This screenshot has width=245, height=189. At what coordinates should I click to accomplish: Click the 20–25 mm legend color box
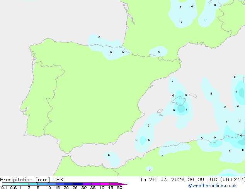click(69, 184)
